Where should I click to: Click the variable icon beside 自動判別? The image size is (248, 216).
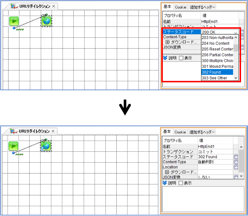[236, 162]
